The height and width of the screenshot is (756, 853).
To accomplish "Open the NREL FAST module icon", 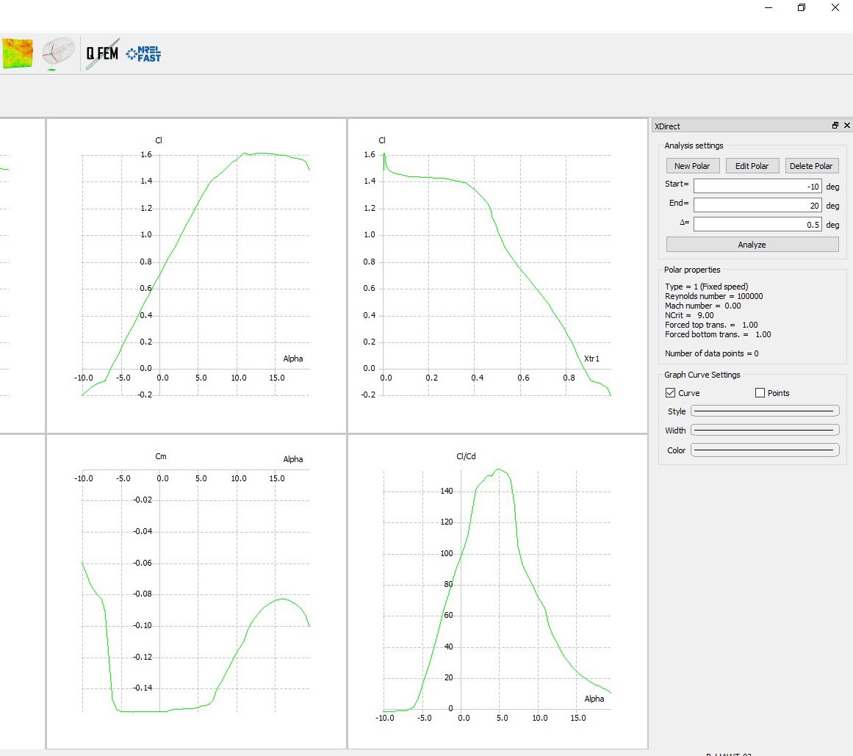I will [x=143, y=54].
